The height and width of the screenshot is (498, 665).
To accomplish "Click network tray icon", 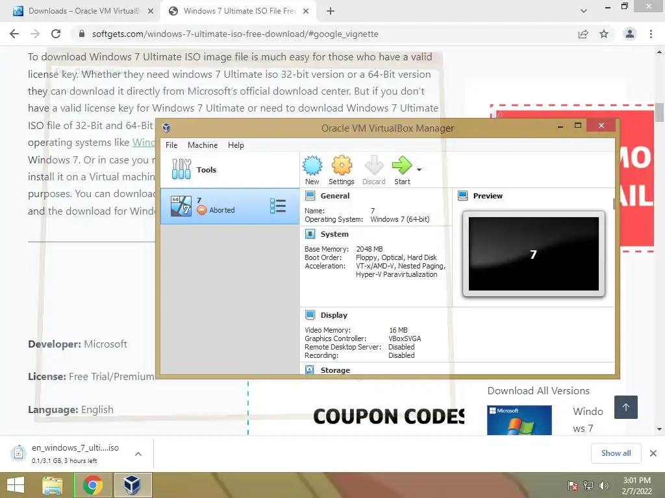I will (x=588, y=486).
